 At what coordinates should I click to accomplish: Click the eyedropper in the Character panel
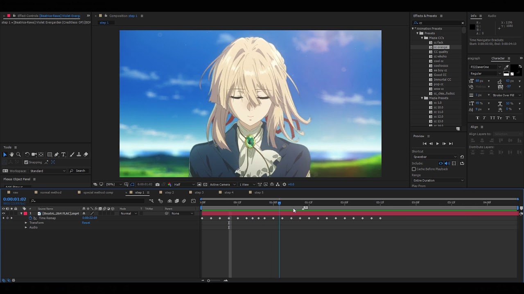click(506, 67)
